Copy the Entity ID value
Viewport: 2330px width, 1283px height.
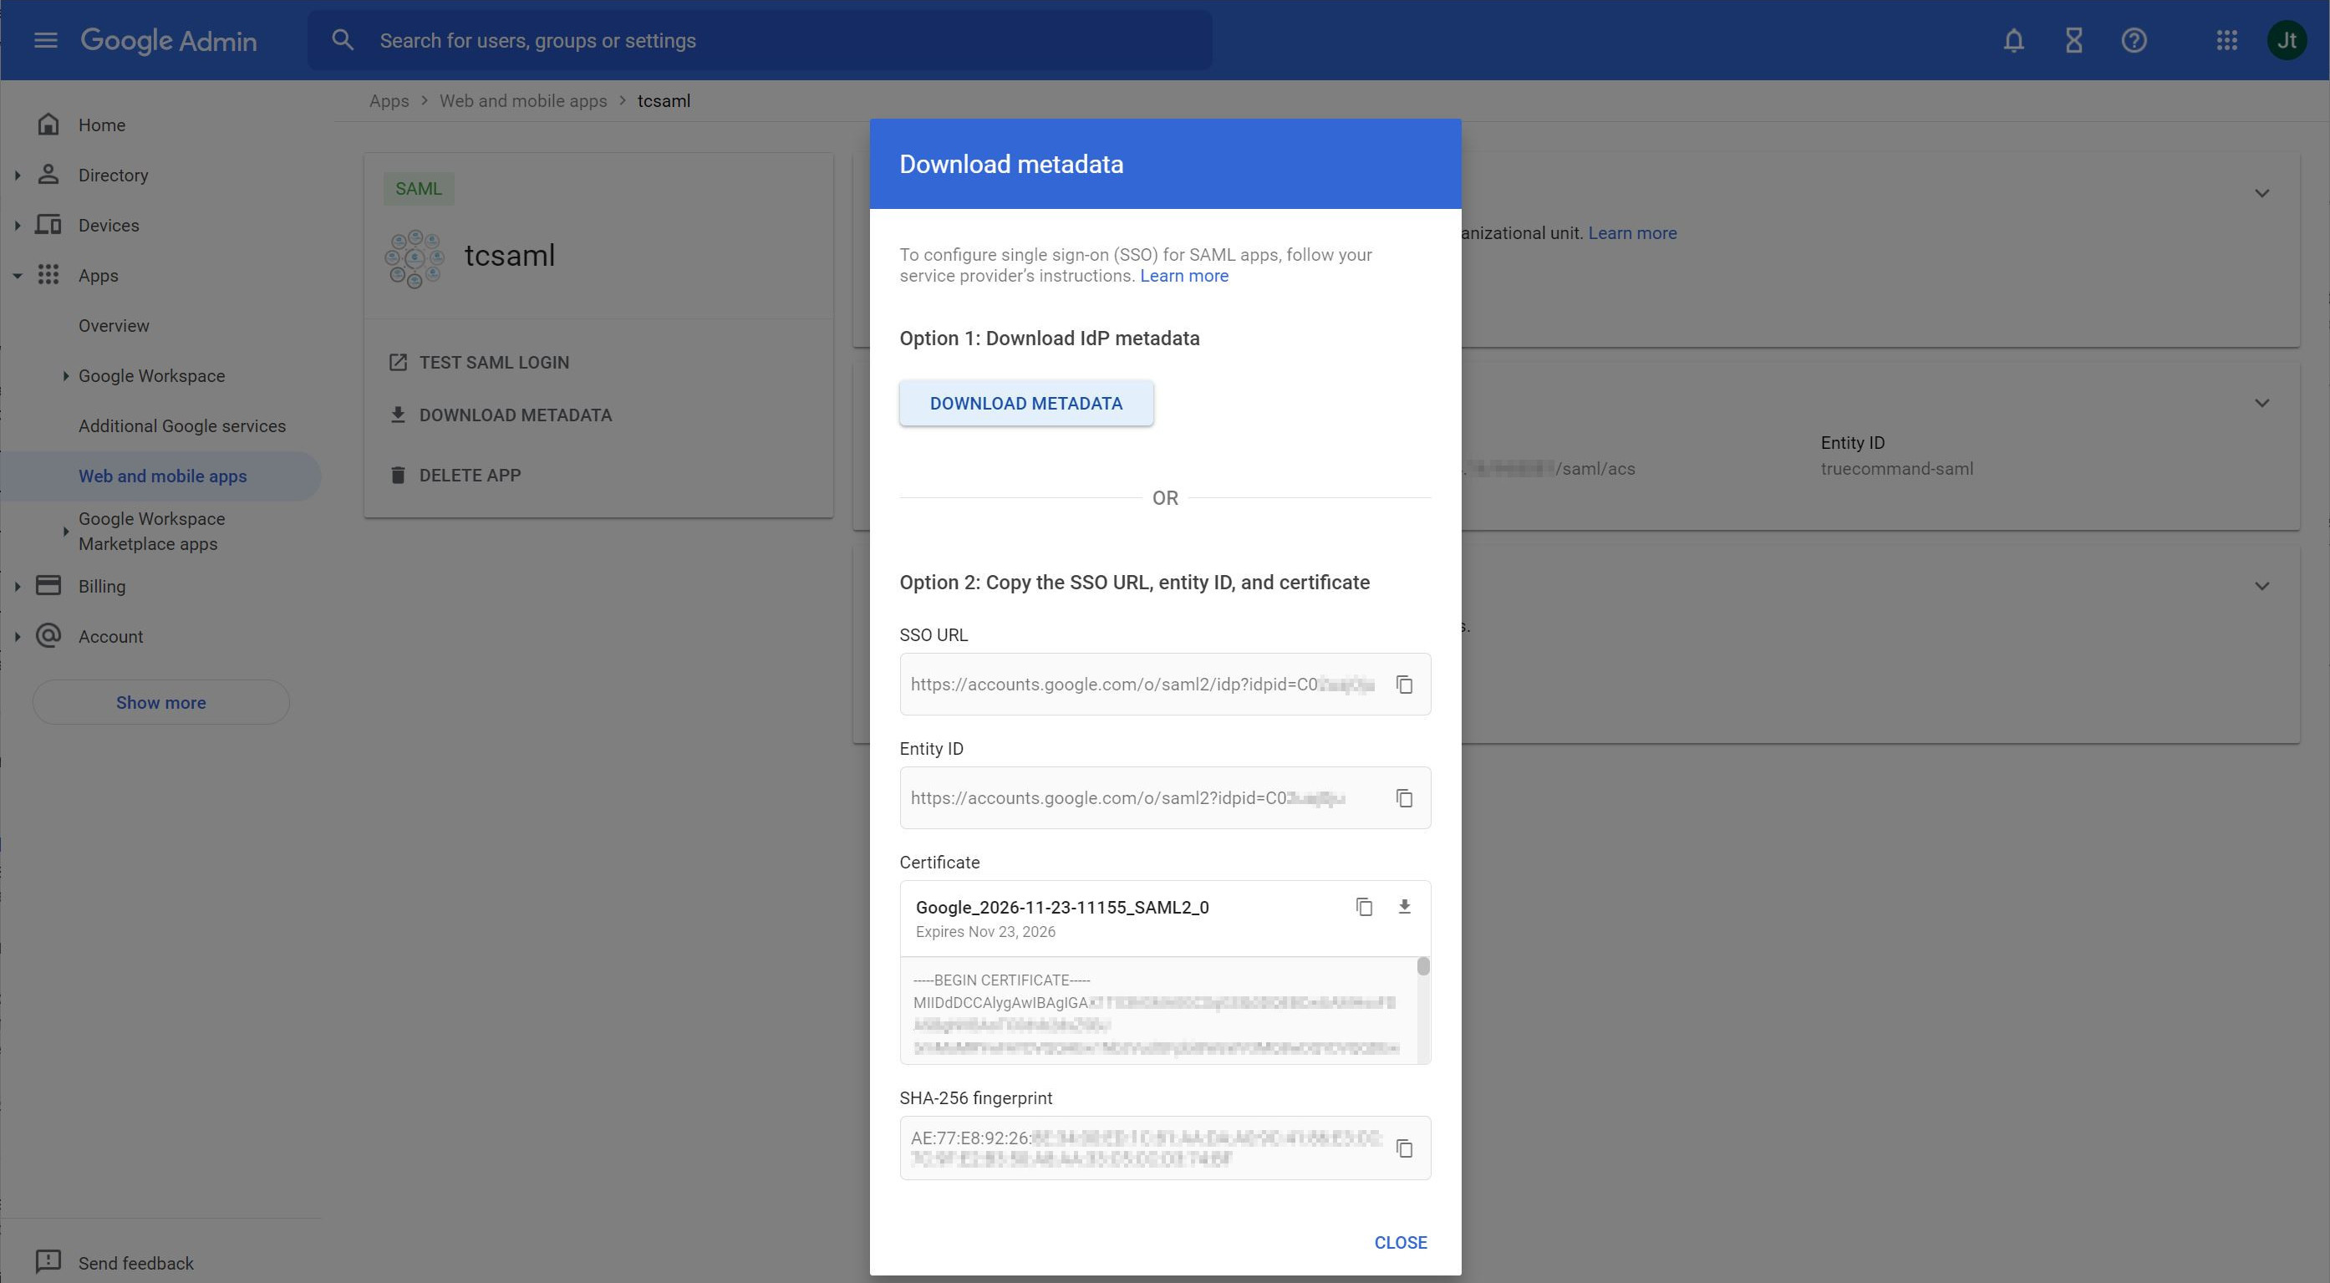tap(1404, 798)
